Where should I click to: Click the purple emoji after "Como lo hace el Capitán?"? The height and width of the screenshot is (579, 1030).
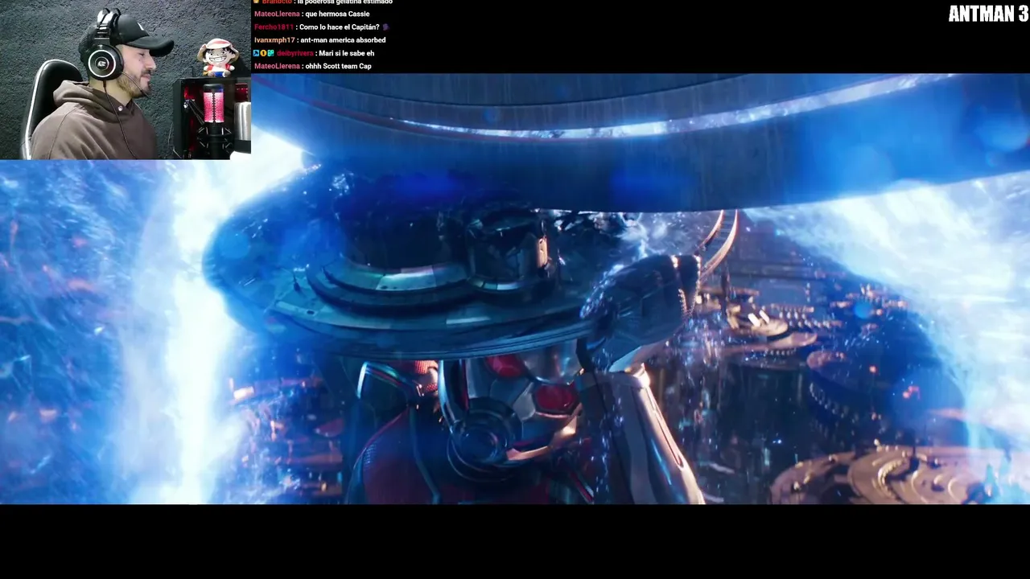[x=386, y=27]
